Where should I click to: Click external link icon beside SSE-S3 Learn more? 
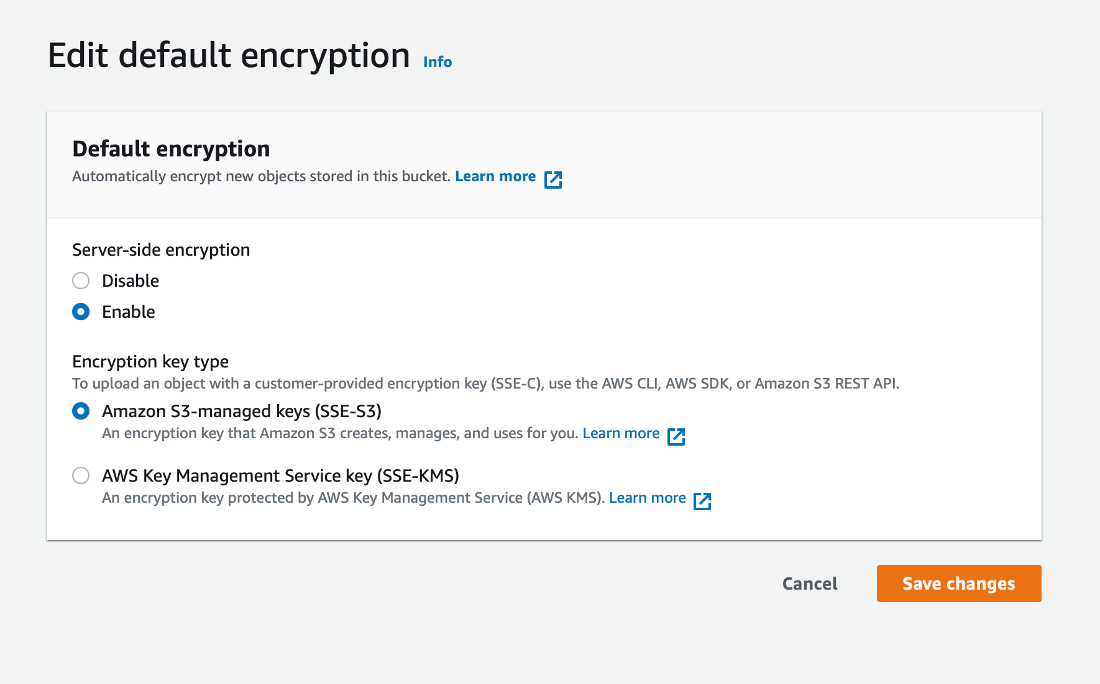click(676, 436)
